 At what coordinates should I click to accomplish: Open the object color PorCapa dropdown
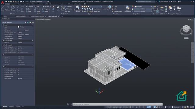coord(144,7)
